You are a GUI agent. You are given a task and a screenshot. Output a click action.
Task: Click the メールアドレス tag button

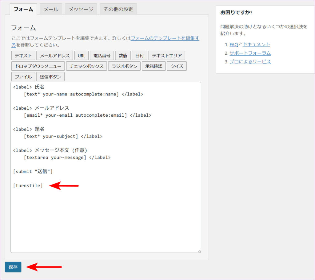click(54, 56)
